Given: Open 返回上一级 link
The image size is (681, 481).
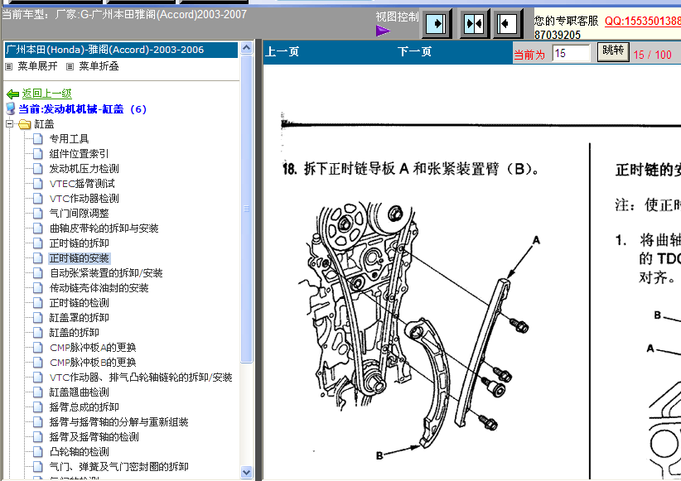Looking at the screenshot, I should coord(47,94).
